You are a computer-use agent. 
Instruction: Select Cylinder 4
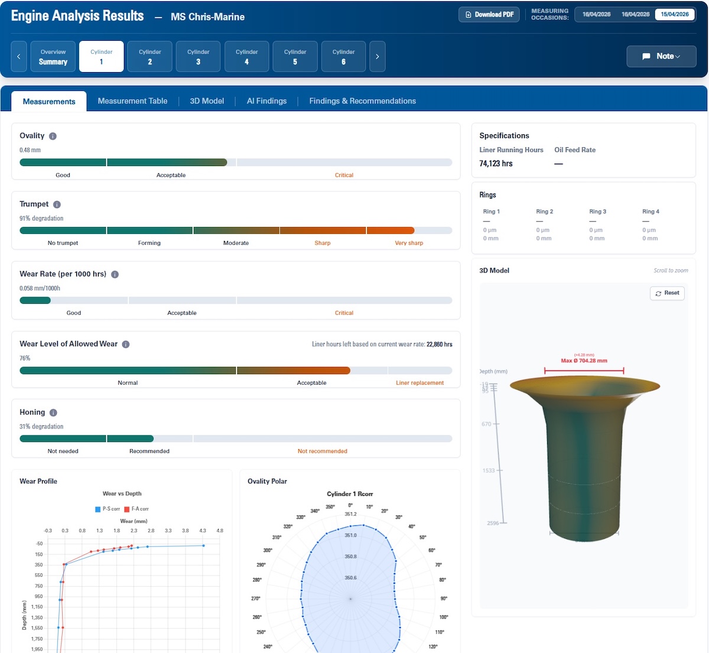pyautogui.click(x=246, y=57)
